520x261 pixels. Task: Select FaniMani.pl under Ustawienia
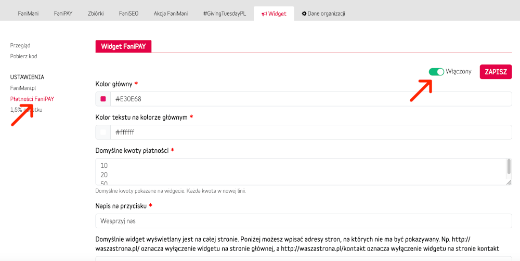[23, 88]
